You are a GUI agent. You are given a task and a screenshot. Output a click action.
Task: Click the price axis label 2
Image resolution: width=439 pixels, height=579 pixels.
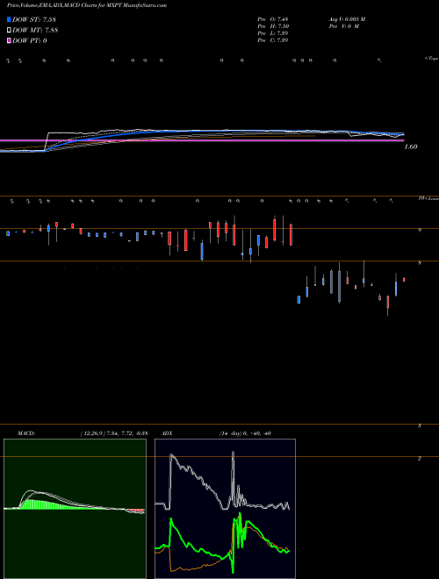tap(420, 459)
